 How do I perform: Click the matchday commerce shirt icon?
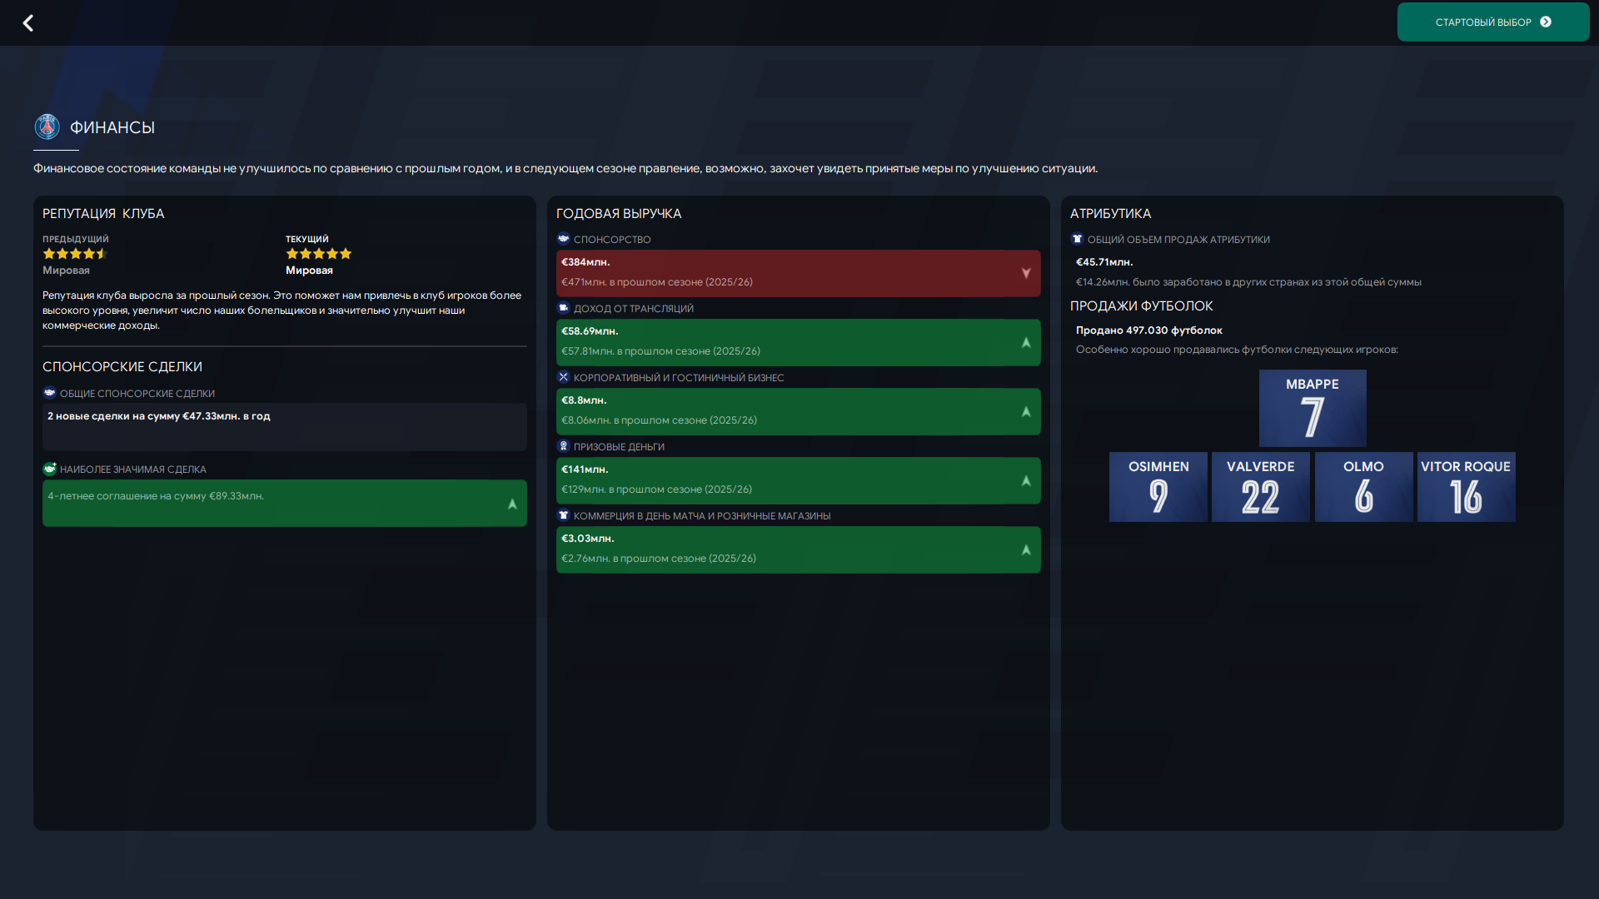(564, 515)
